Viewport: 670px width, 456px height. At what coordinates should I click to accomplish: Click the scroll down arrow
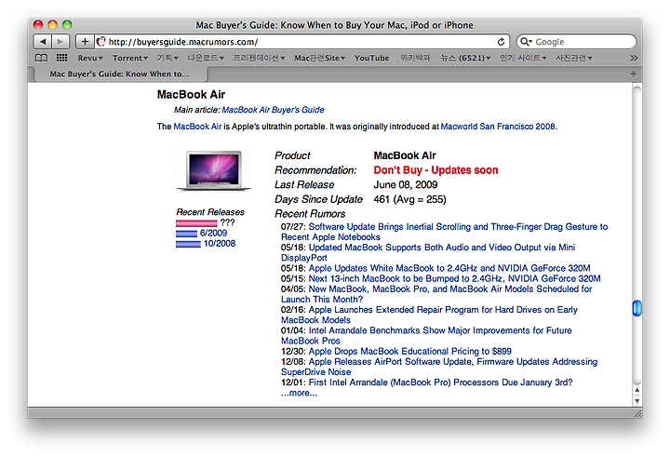point(636,401)
